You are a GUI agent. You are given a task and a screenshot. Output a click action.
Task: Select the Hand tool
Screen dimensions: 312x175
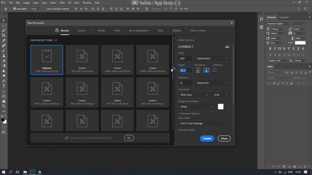click(3, 101)
